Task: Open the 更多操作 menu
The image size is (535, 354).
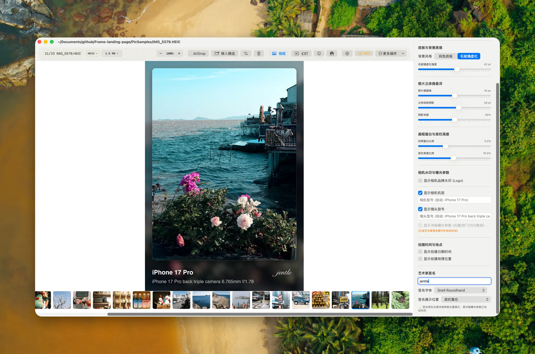Action: 391,53
